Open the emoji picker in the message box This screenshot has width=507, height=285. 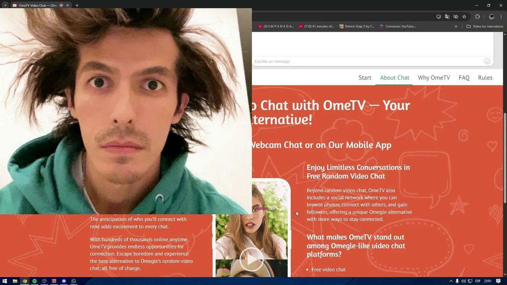487,61
